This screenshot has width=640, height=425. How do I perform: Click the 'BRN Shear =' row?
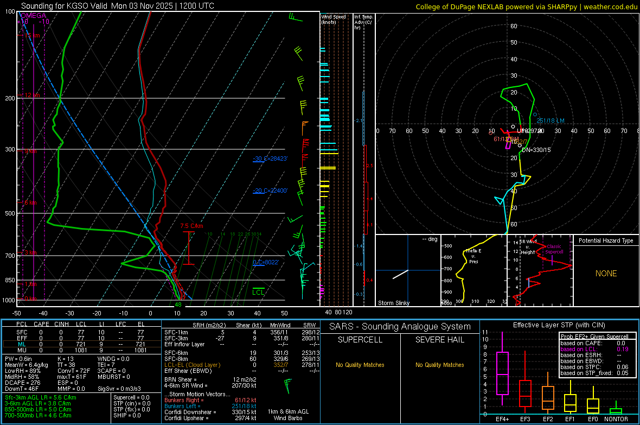(x=210, y=379)
